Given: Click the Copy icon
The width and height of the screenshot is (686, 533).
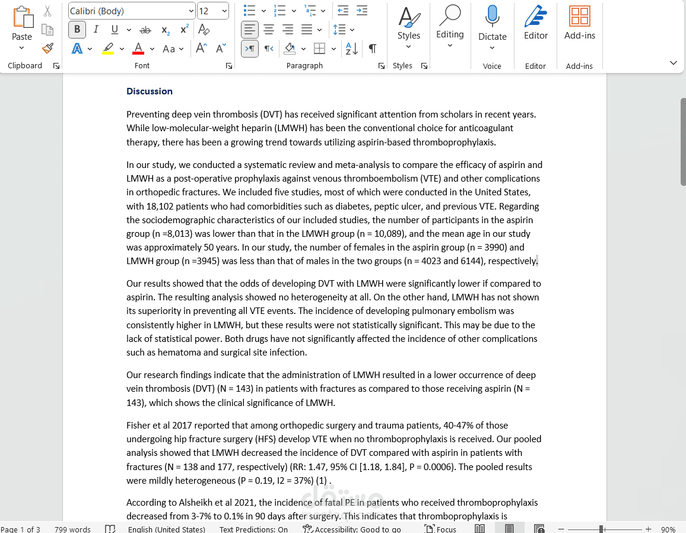Looking at the screenshot, I should tap(47, 30).
